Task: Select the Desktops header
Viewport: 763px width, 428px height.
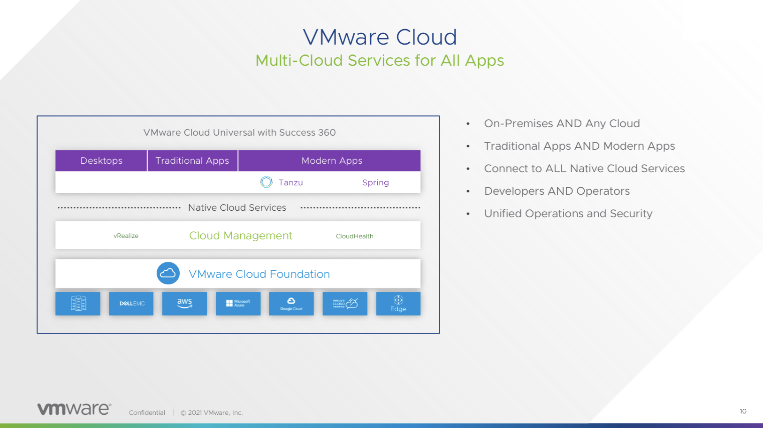Action: click(101, 160)
